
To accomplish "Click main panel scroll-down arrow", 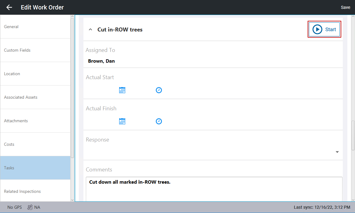I will (353, 200).
